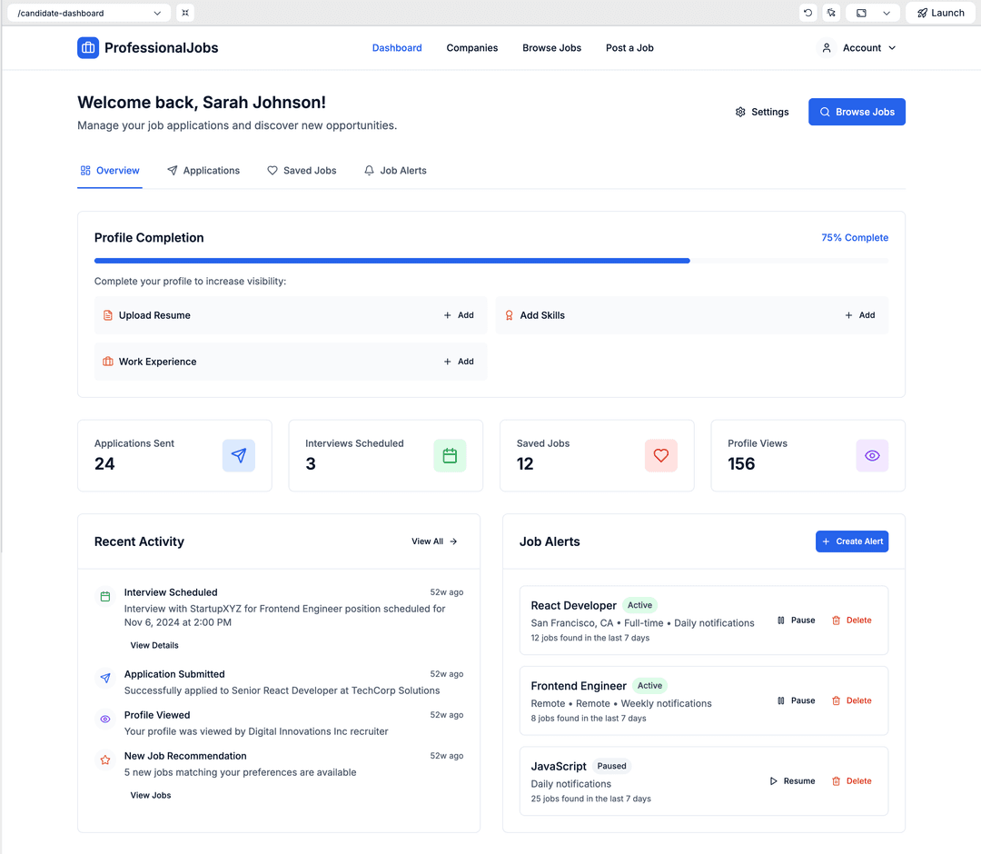The image size is (981, 854).
Task: Delete the React Developer job alert
Action: pos(851,621)
